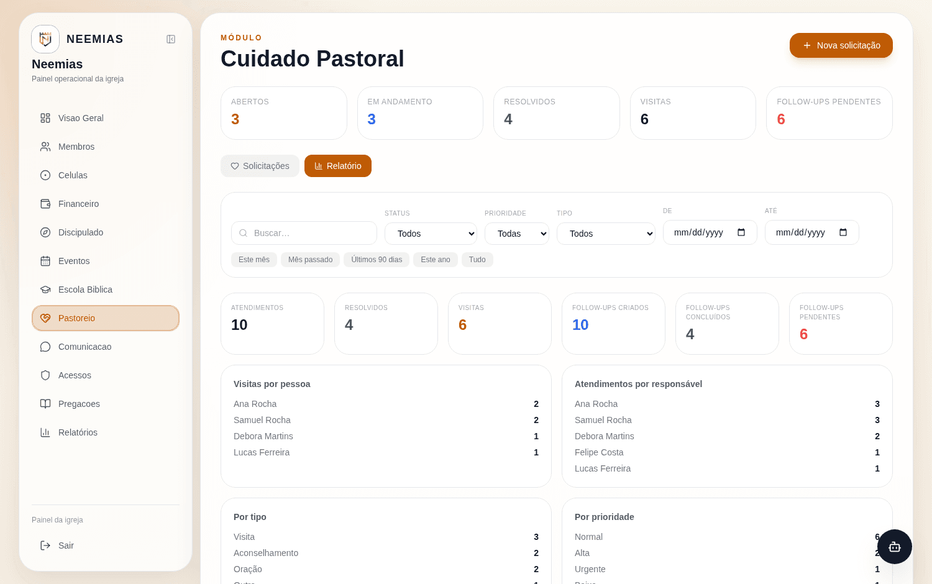
Task: Click Debora Martins under Visitas por pessoa
Action: click(386, 436)
